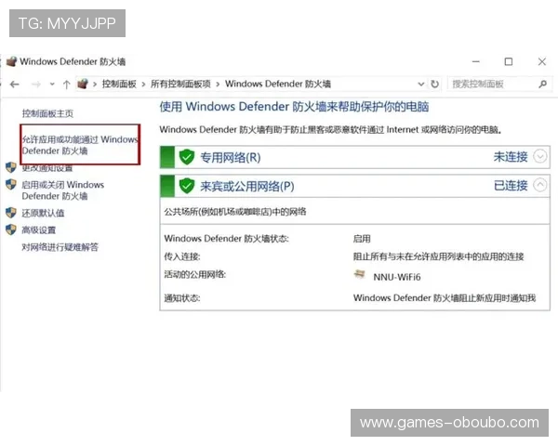
Task: Collapse the 来宾或公用网络(P) section chevron
Action: pyautogui.click(x=539, y=185)
